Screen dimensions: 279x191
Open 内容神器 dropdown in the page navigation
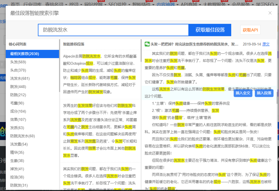tap(168, 4)
